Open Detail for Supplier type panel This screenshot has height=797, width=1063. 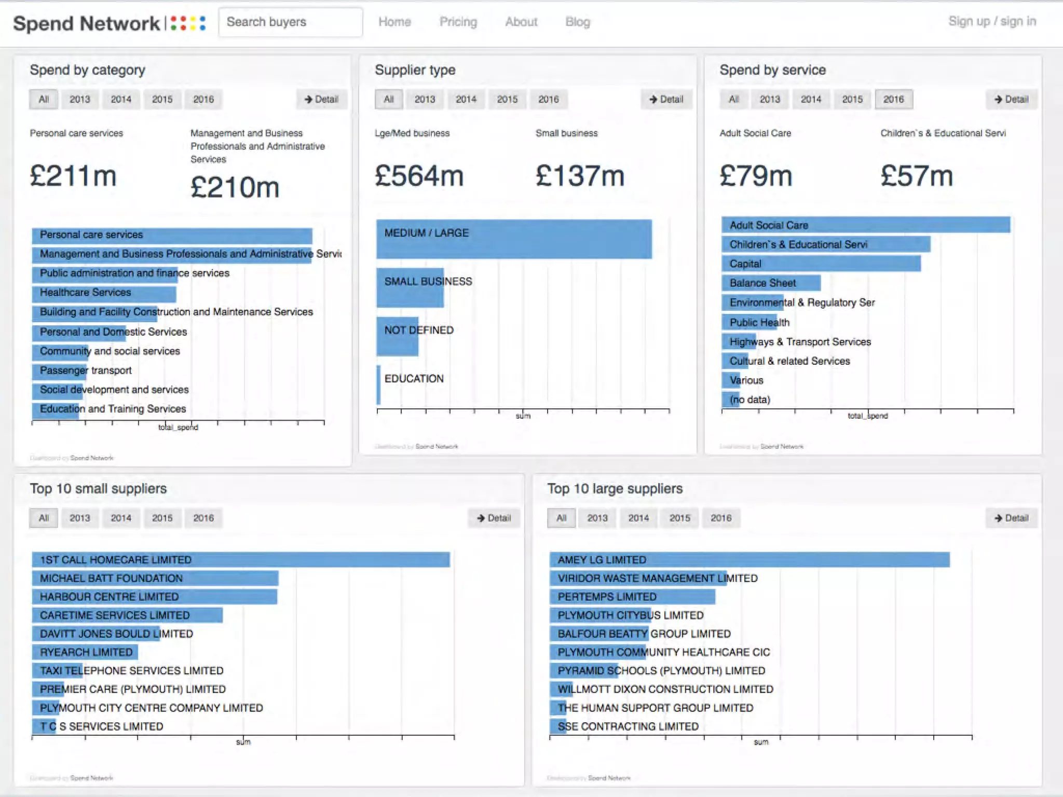tap(666, 99)
